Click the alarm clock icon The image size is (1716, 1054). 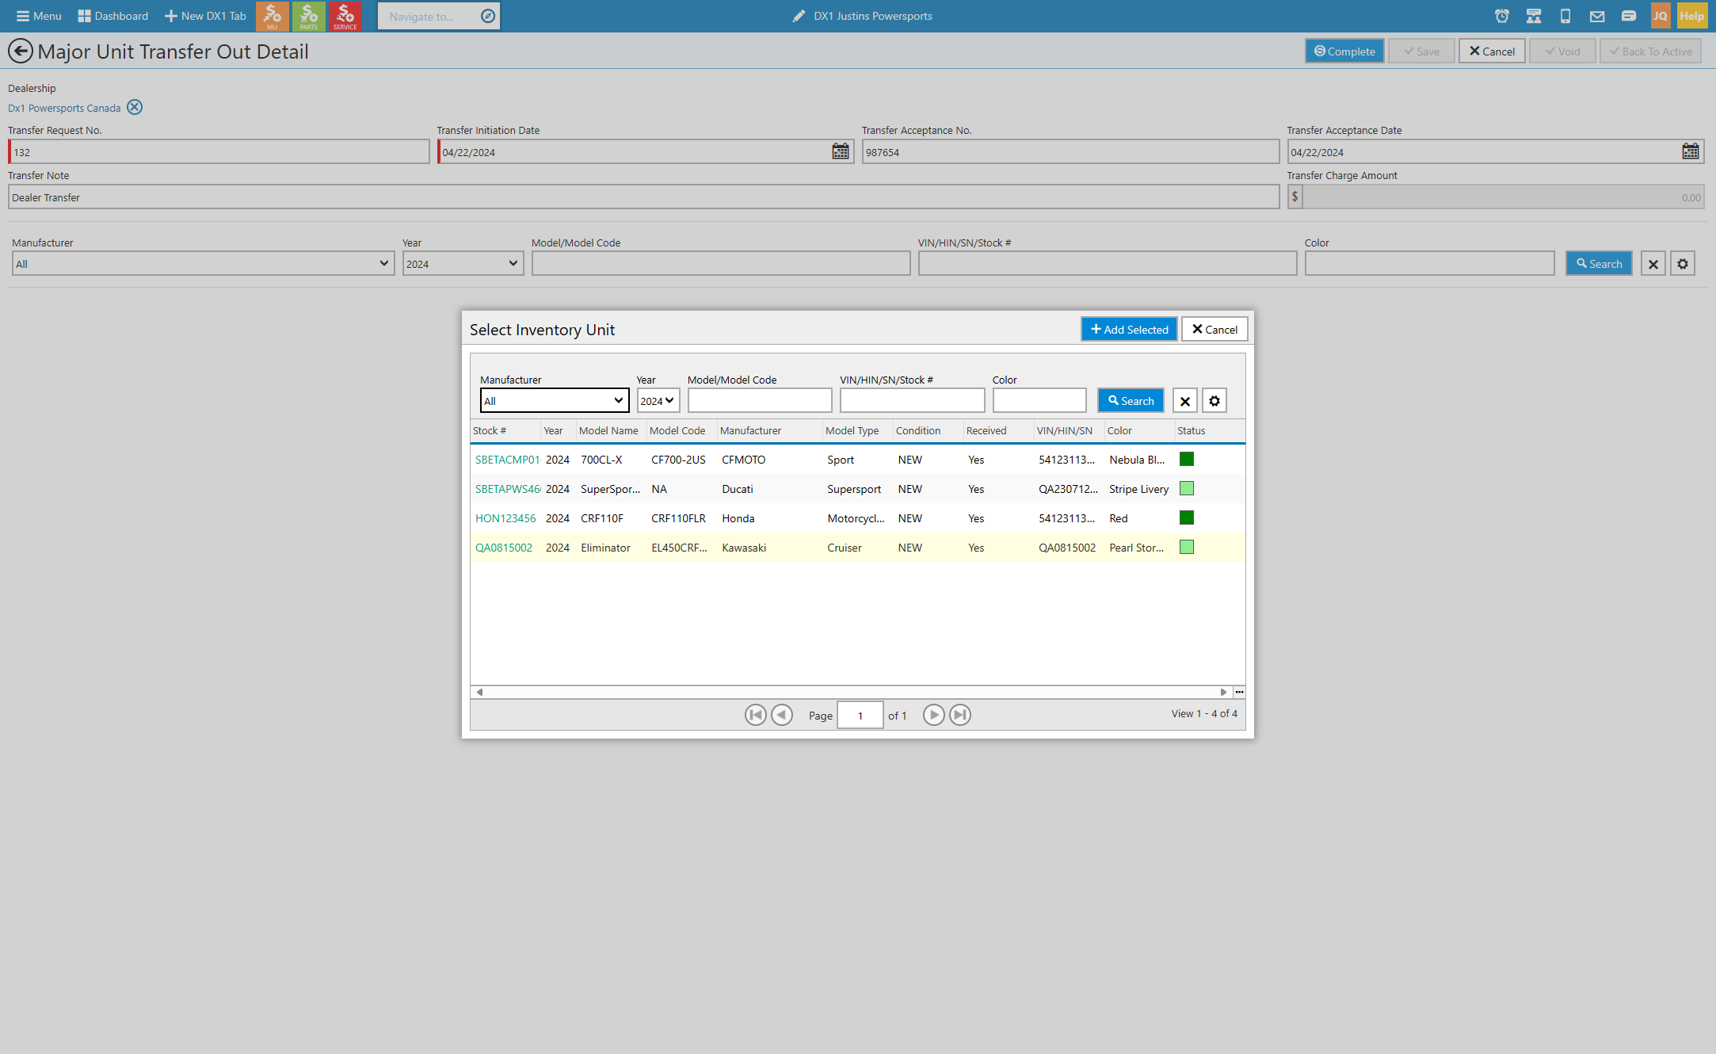1501,16
